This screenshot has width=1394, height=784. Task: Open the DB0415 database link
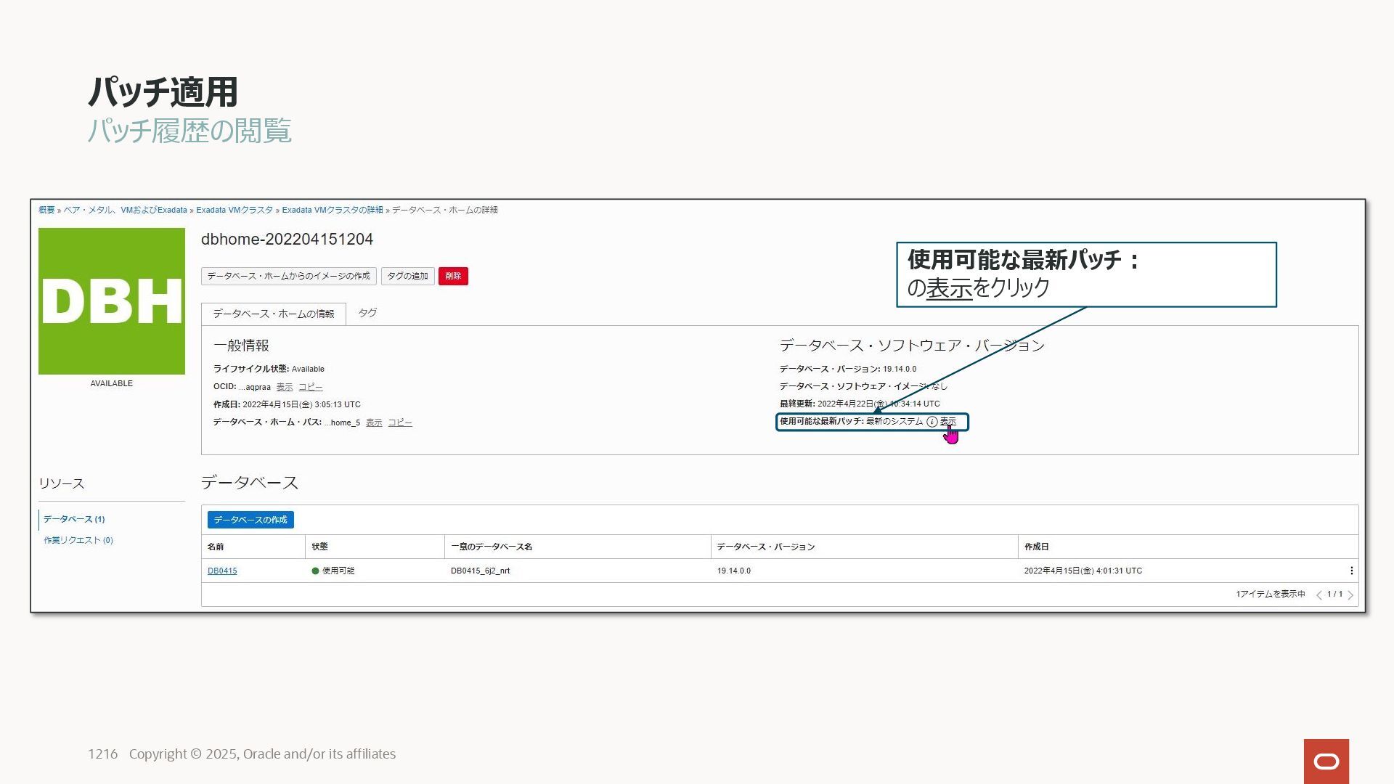pyautogui.click(x=222, y=571)
